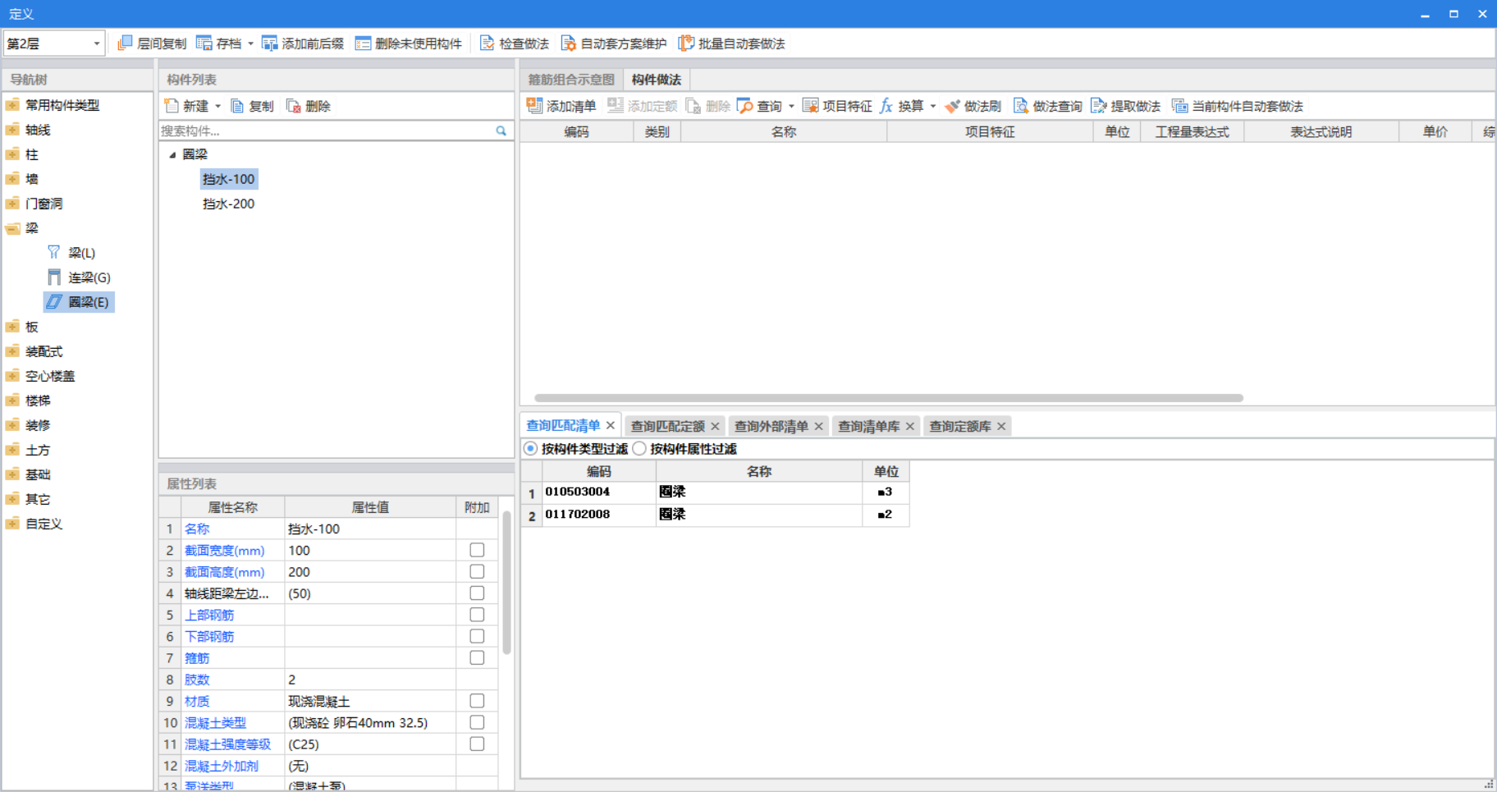Screen dimensions: 1497x792
Task: Click the 查询 magnifier icon
Action: pos(744,106)
